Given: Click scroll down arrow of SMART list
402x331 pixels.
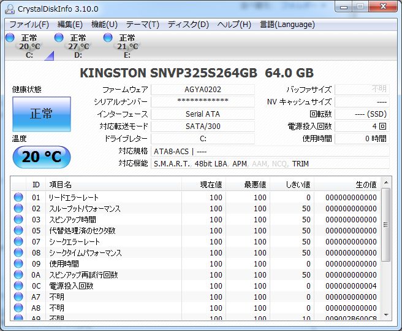Looking at the screenshot, I should pos(386,315).
